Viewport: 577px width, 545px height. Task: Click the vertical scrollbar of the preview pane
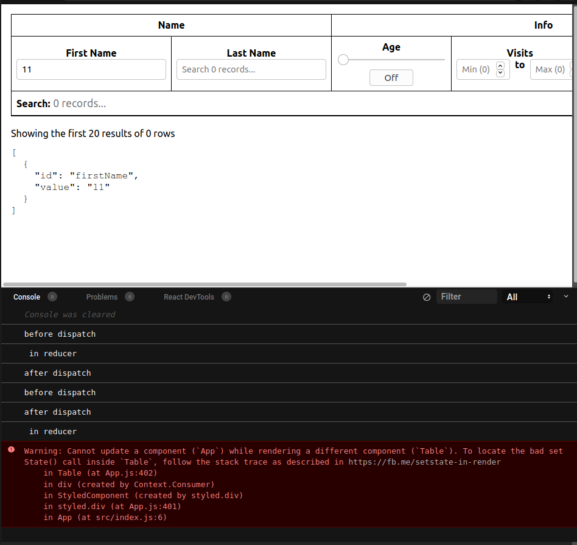[575, 144]
